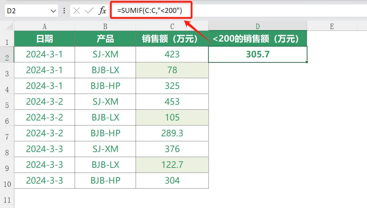
Task: Click date cell 2024-3-1 in row 4
Action: pos(44,86)
